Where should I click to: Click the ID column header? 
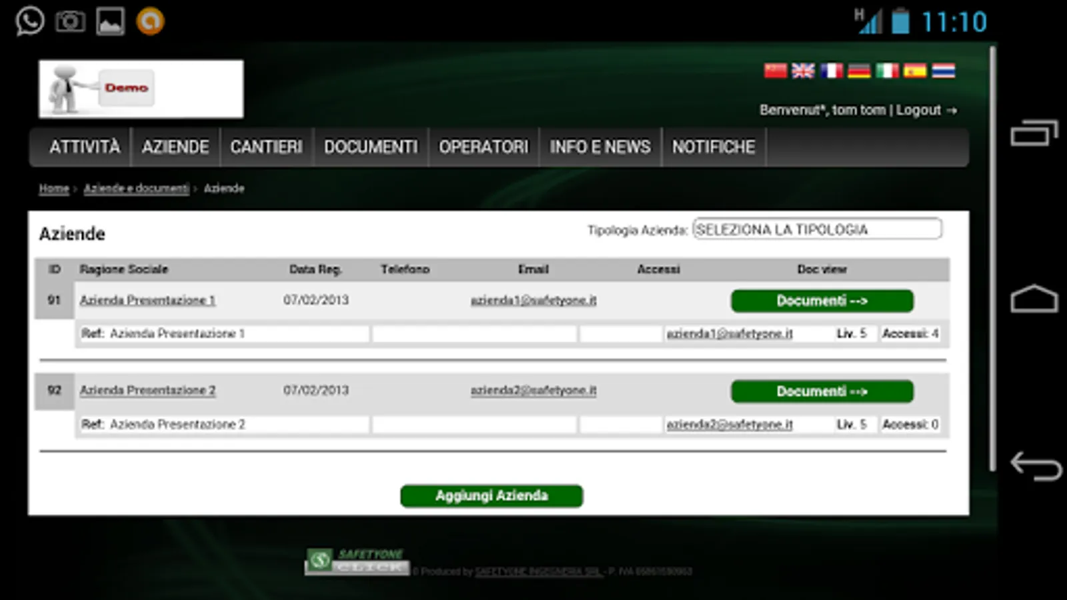pyautogui.click(x=55, y=269)
